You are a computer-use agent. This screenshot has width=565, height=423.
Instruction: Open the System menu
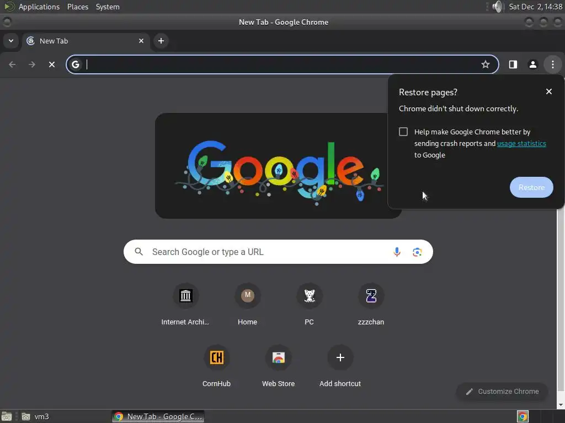(x=108, y=7)
